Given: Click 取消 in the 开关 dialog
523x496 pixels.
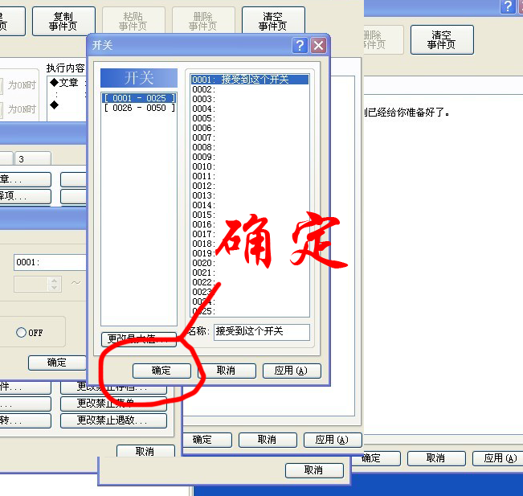Looking at the screenshot, I should click(227, 371).
